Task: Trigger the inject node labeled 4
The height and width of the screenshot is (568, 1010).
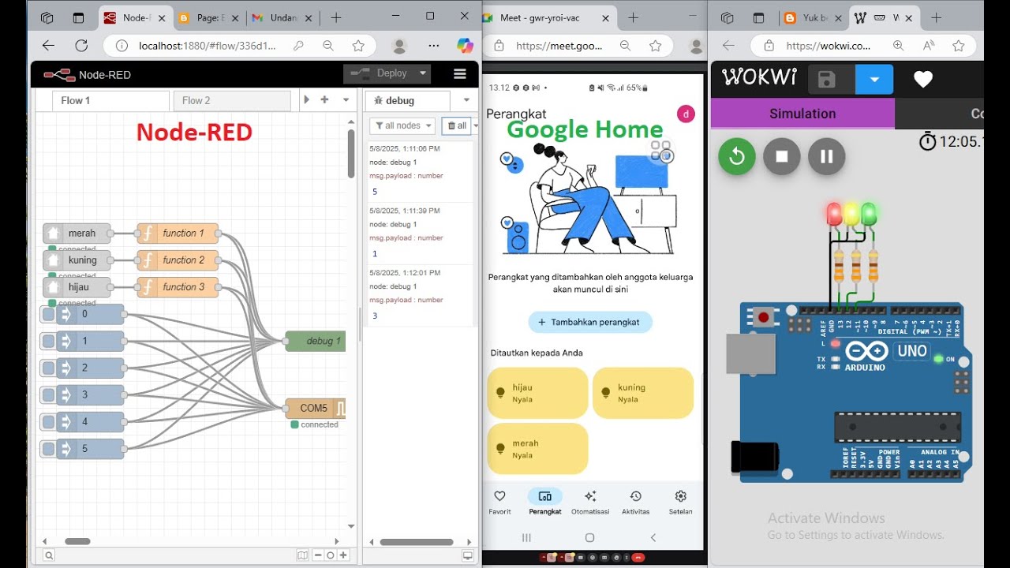Action: click(48, 421)
